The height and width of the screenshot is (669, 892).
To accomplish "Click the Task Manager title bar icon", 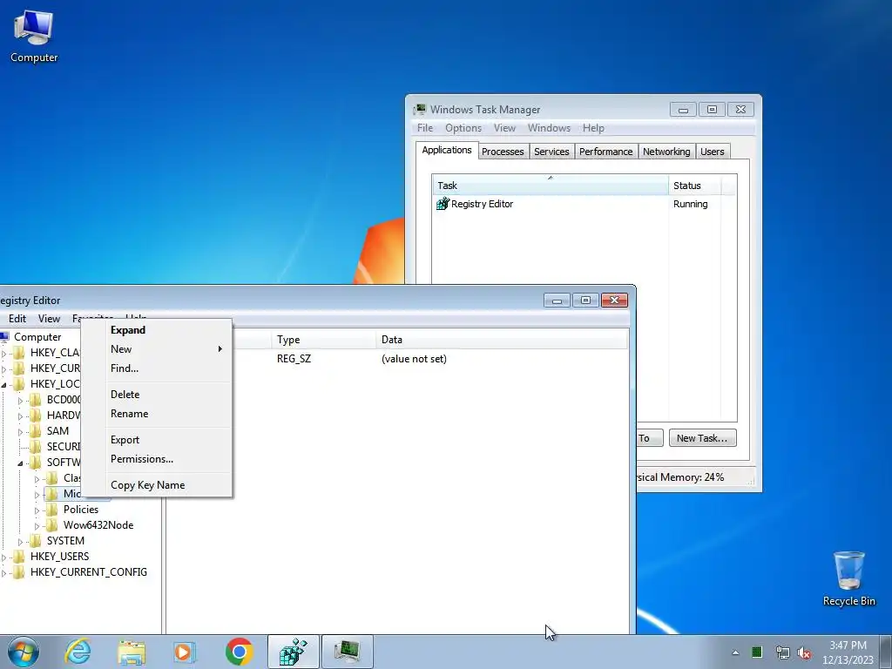I will coord(420,109).
